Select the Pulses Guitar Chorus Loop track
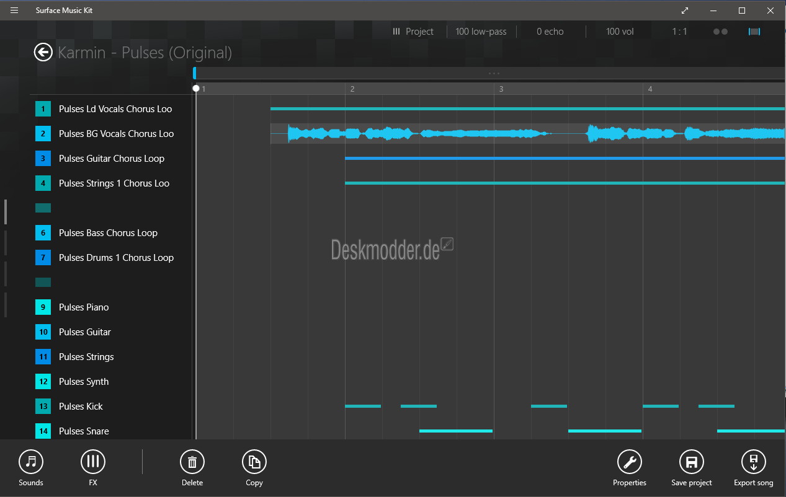 click(112, 159)
